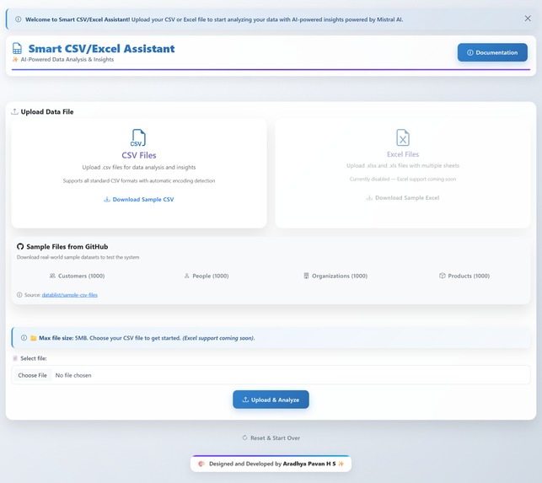Image resolution: width=542 pixels, height=483 pixels.
Task: Click the info icon in welcome banner
Action: click(x=19, y=19)
